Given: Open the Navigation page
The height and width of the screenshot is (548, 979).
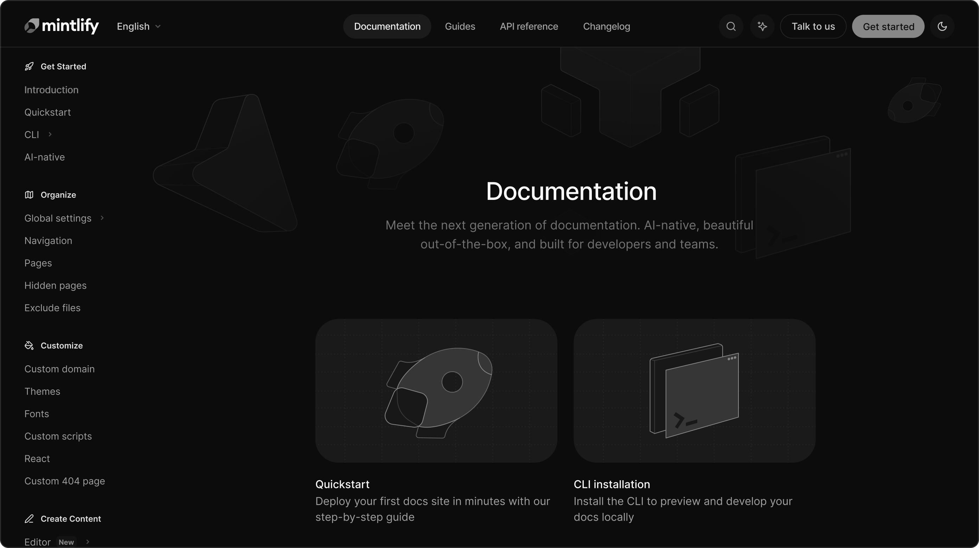Looking at the screenshot, I should tap(48, 241).
